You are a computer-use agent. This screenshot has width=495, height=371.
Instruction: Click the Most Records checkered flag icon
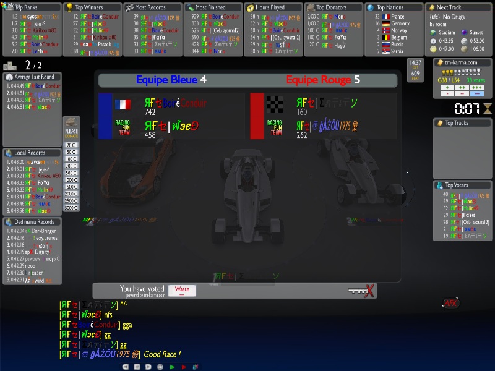coord(129,7)
